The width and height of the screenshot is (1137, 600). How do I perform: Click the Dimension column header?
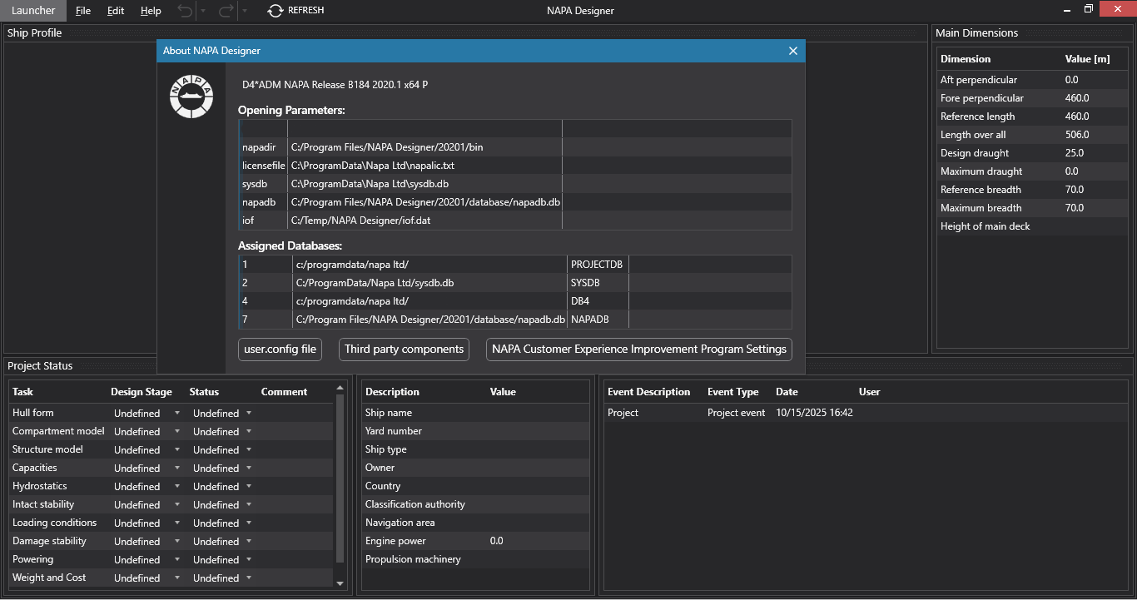pyautogui.click(x=966, y=59)
